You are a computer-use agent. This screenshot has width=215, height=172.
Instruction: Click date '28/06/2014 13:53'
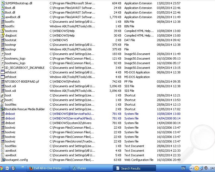169,100
